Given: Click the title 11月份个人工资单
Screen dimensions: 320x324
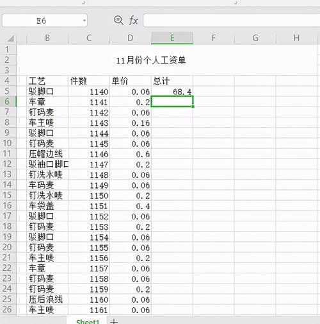Looking at the screenshot, I should (151, 60).
